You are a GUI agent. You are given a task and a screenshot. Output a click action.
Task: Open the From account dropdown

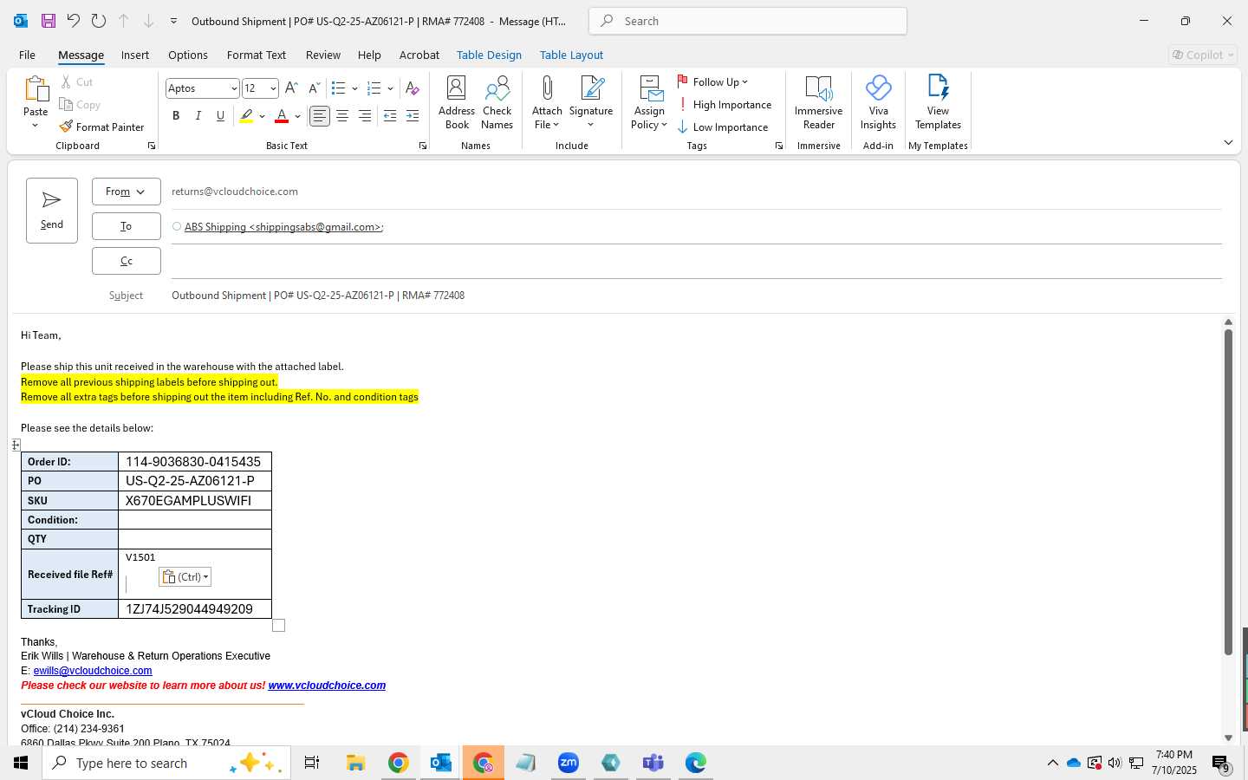click(x=127, y=192)
